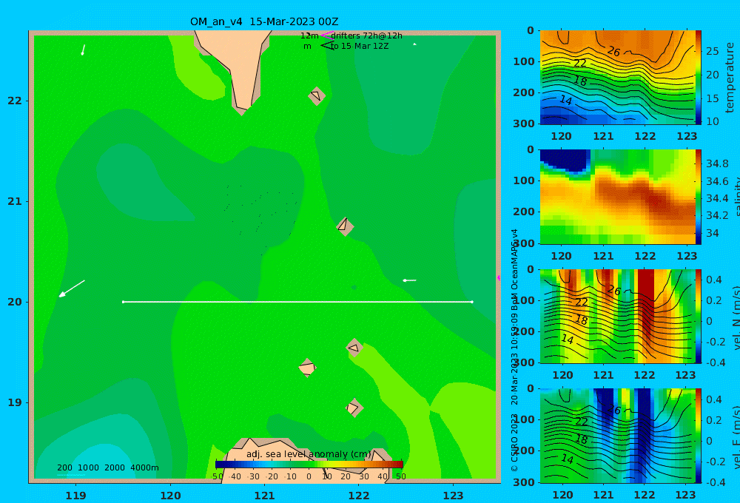Click the vel. E colorbar
This screenshot has height=503, width=740.
click(699, 436)
